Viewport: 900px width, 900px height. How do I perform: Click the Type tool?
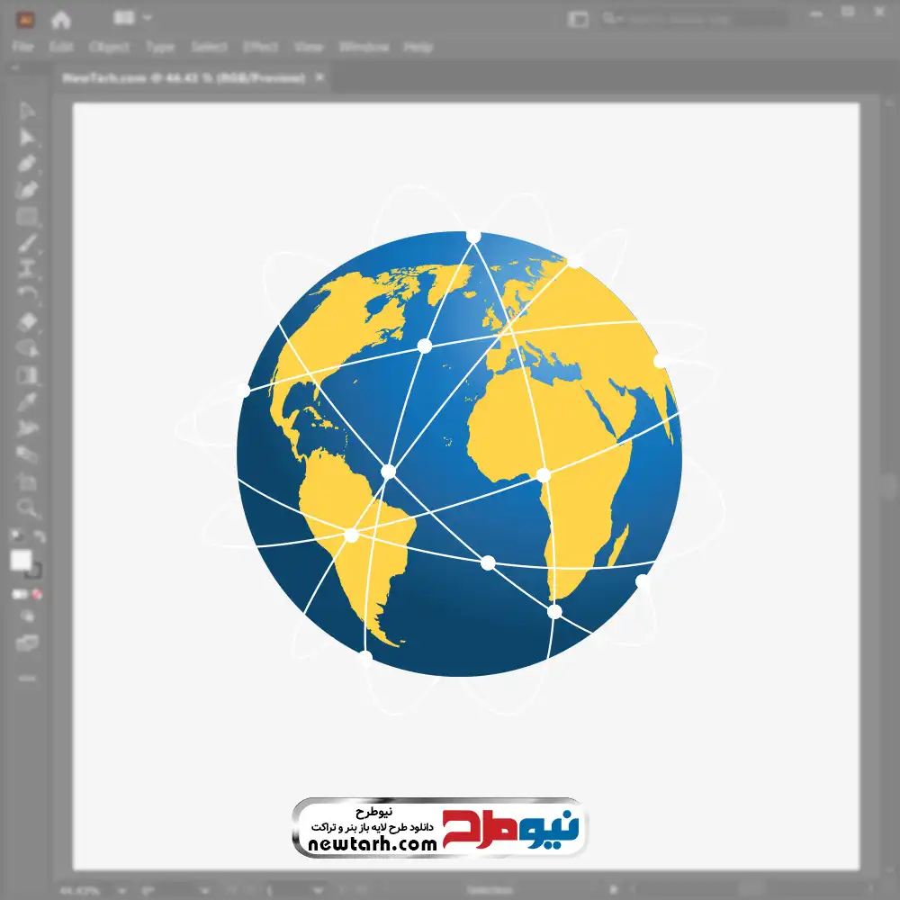[27, 268]
